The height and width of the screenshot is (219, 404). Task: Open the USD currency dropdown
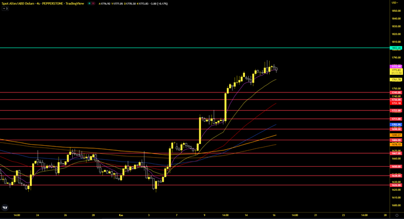[395, 3]
